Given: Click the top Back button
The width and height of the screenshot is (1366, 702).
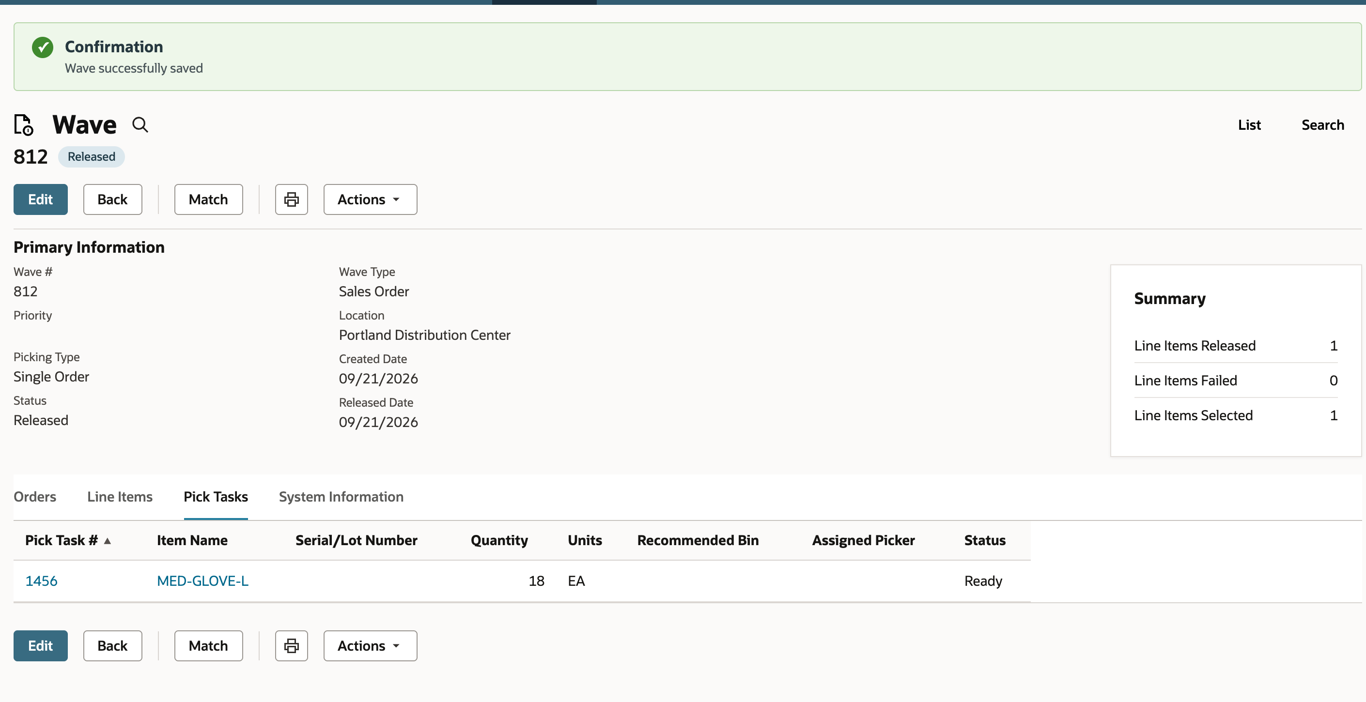Looking at the screenshot, I should [112, 199].
